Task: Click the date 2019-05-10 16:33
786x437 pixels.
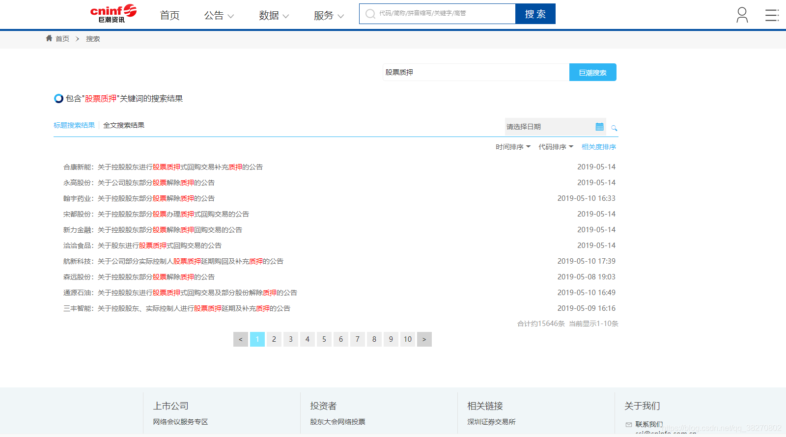Action: [x=587, y=198]
